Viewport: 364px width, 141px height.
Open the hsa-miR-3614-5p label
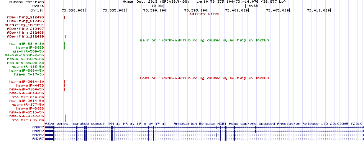(x=27, y=101)
